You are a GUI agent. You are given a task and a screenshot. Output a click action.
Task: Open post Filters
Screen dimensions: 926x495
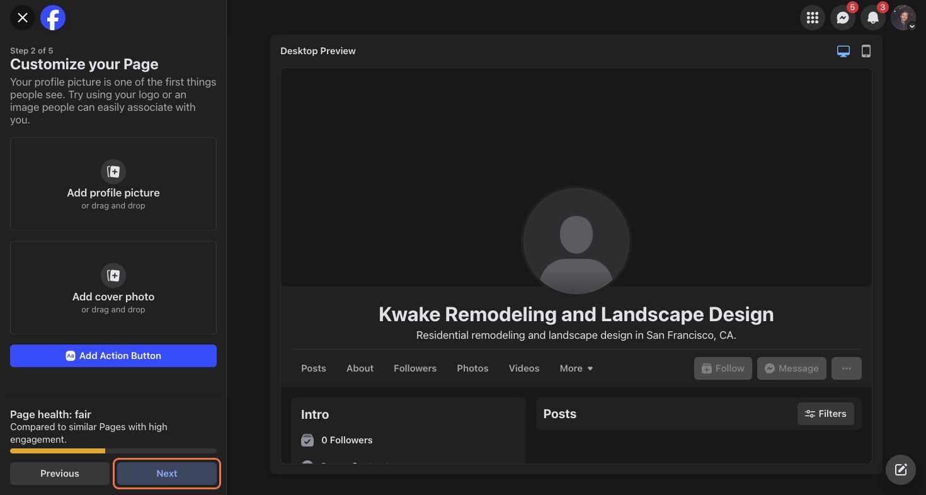(x=826, y=414)
